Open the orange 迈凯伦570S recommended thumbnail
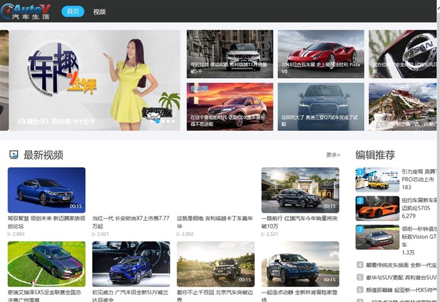Viewport: 440px width, 302px height. pos(377,208)
